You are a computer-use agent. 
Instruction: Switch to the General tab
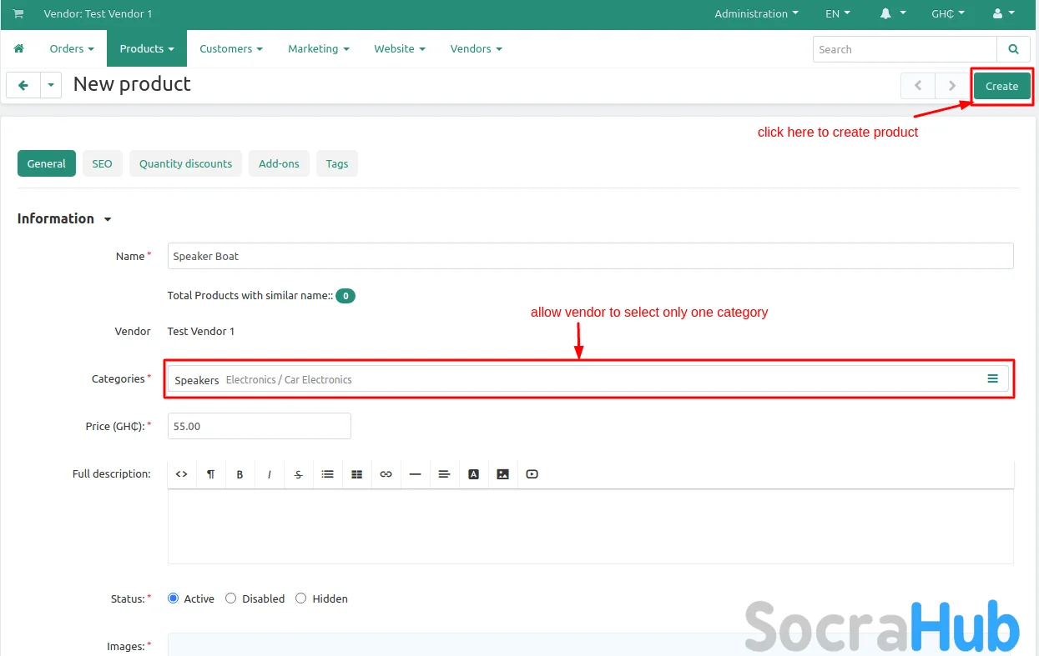pyautogui.click(x=47, y=163)
